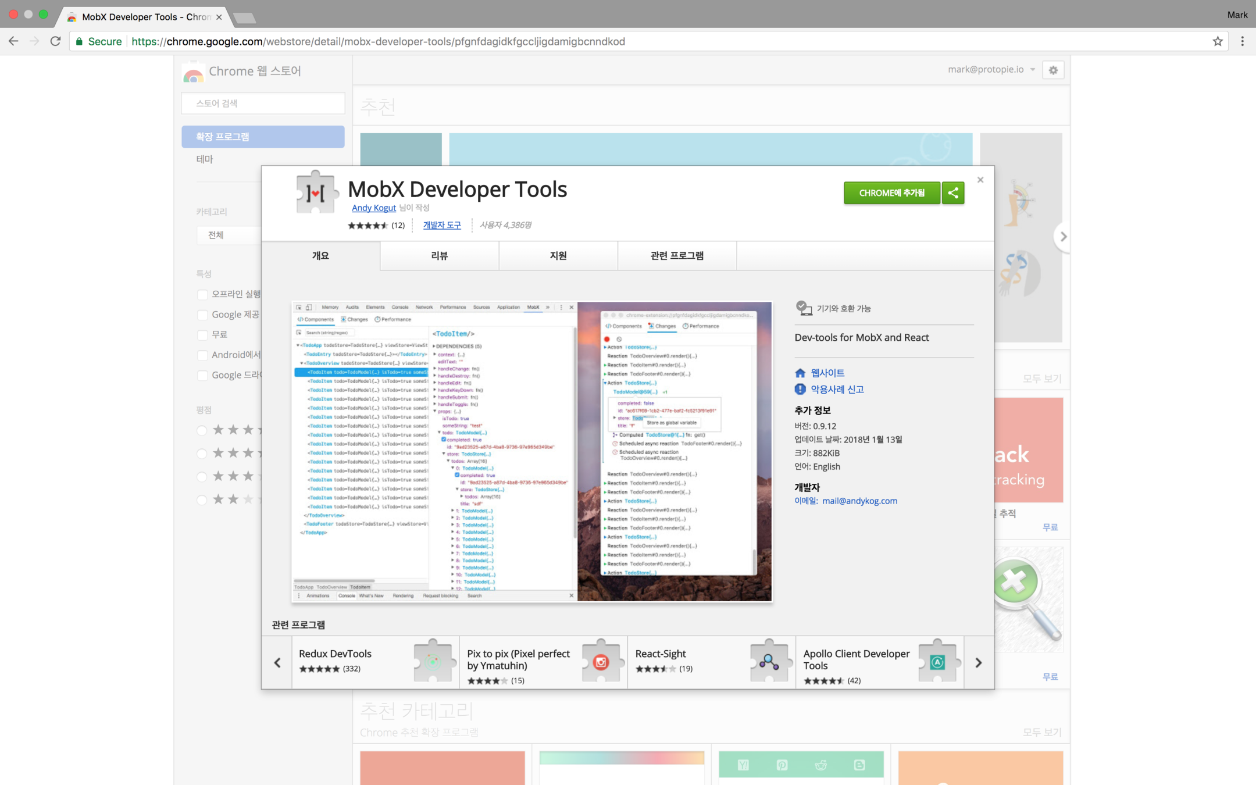
Task: Click the React-Sight extension icon
Action: coord(769,662)
